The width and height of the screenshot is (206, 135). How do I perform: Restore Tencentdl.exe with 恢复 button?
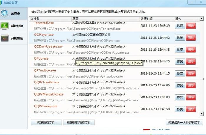pyautogui.click(x=180, y=26)
